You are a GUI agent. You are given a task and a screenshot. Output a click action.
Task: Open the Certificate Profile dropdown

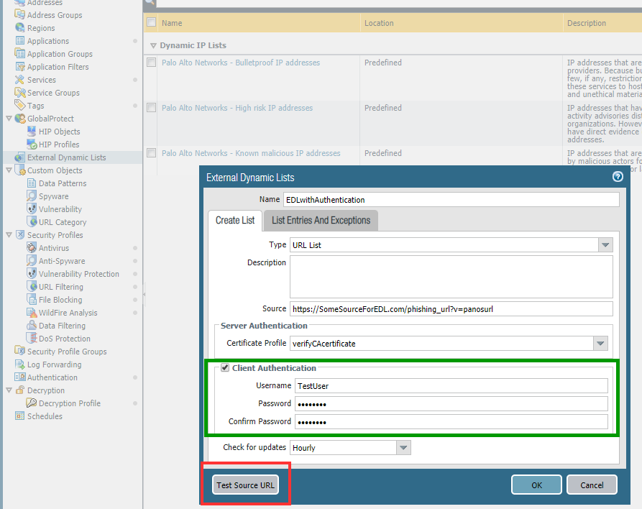click(601, 344)
